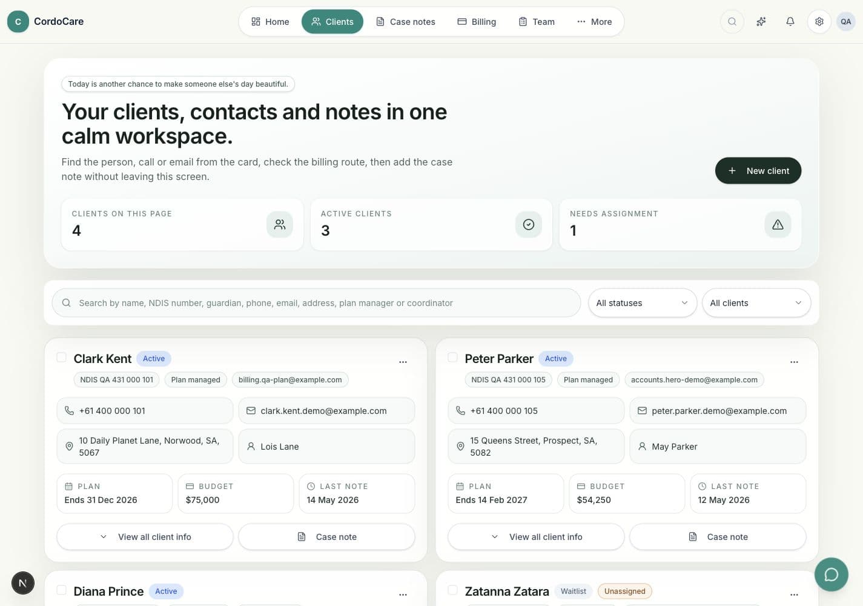Add a Case note for Clark Kent
863x606 pixels.
pos(326,537)
